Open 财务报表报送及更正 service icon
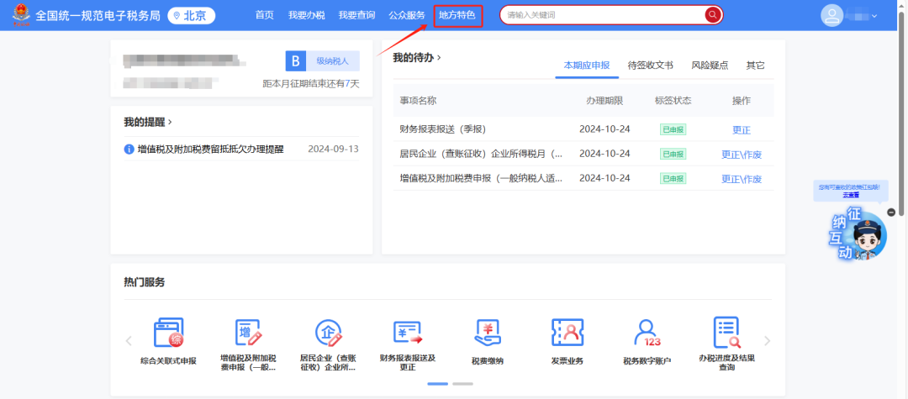Viewport: 908px width, 399px height. (x=408, y=333)
